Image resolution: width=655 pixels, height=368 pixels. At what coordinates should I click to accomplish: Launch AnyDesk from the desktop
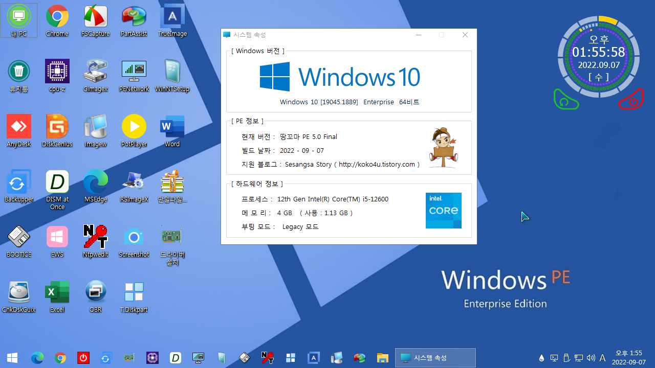point(19,131)
